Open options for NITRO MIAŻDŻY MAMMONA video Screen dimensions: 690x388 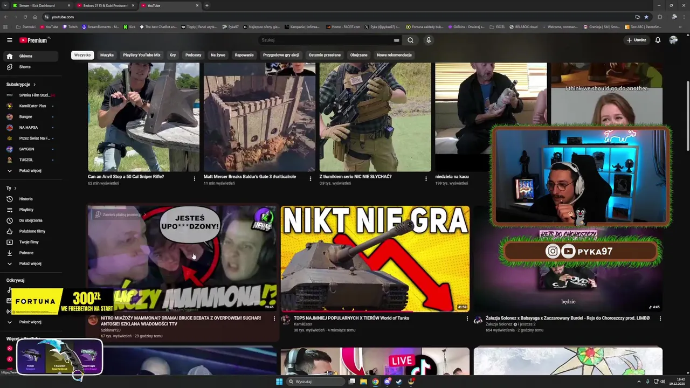(x=274, y=318)
